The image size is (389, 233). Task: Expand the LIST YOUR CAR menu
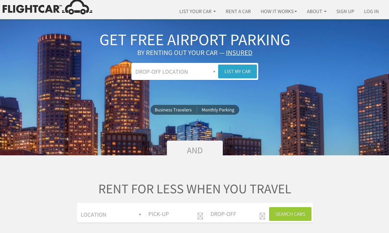pos(197,11)
